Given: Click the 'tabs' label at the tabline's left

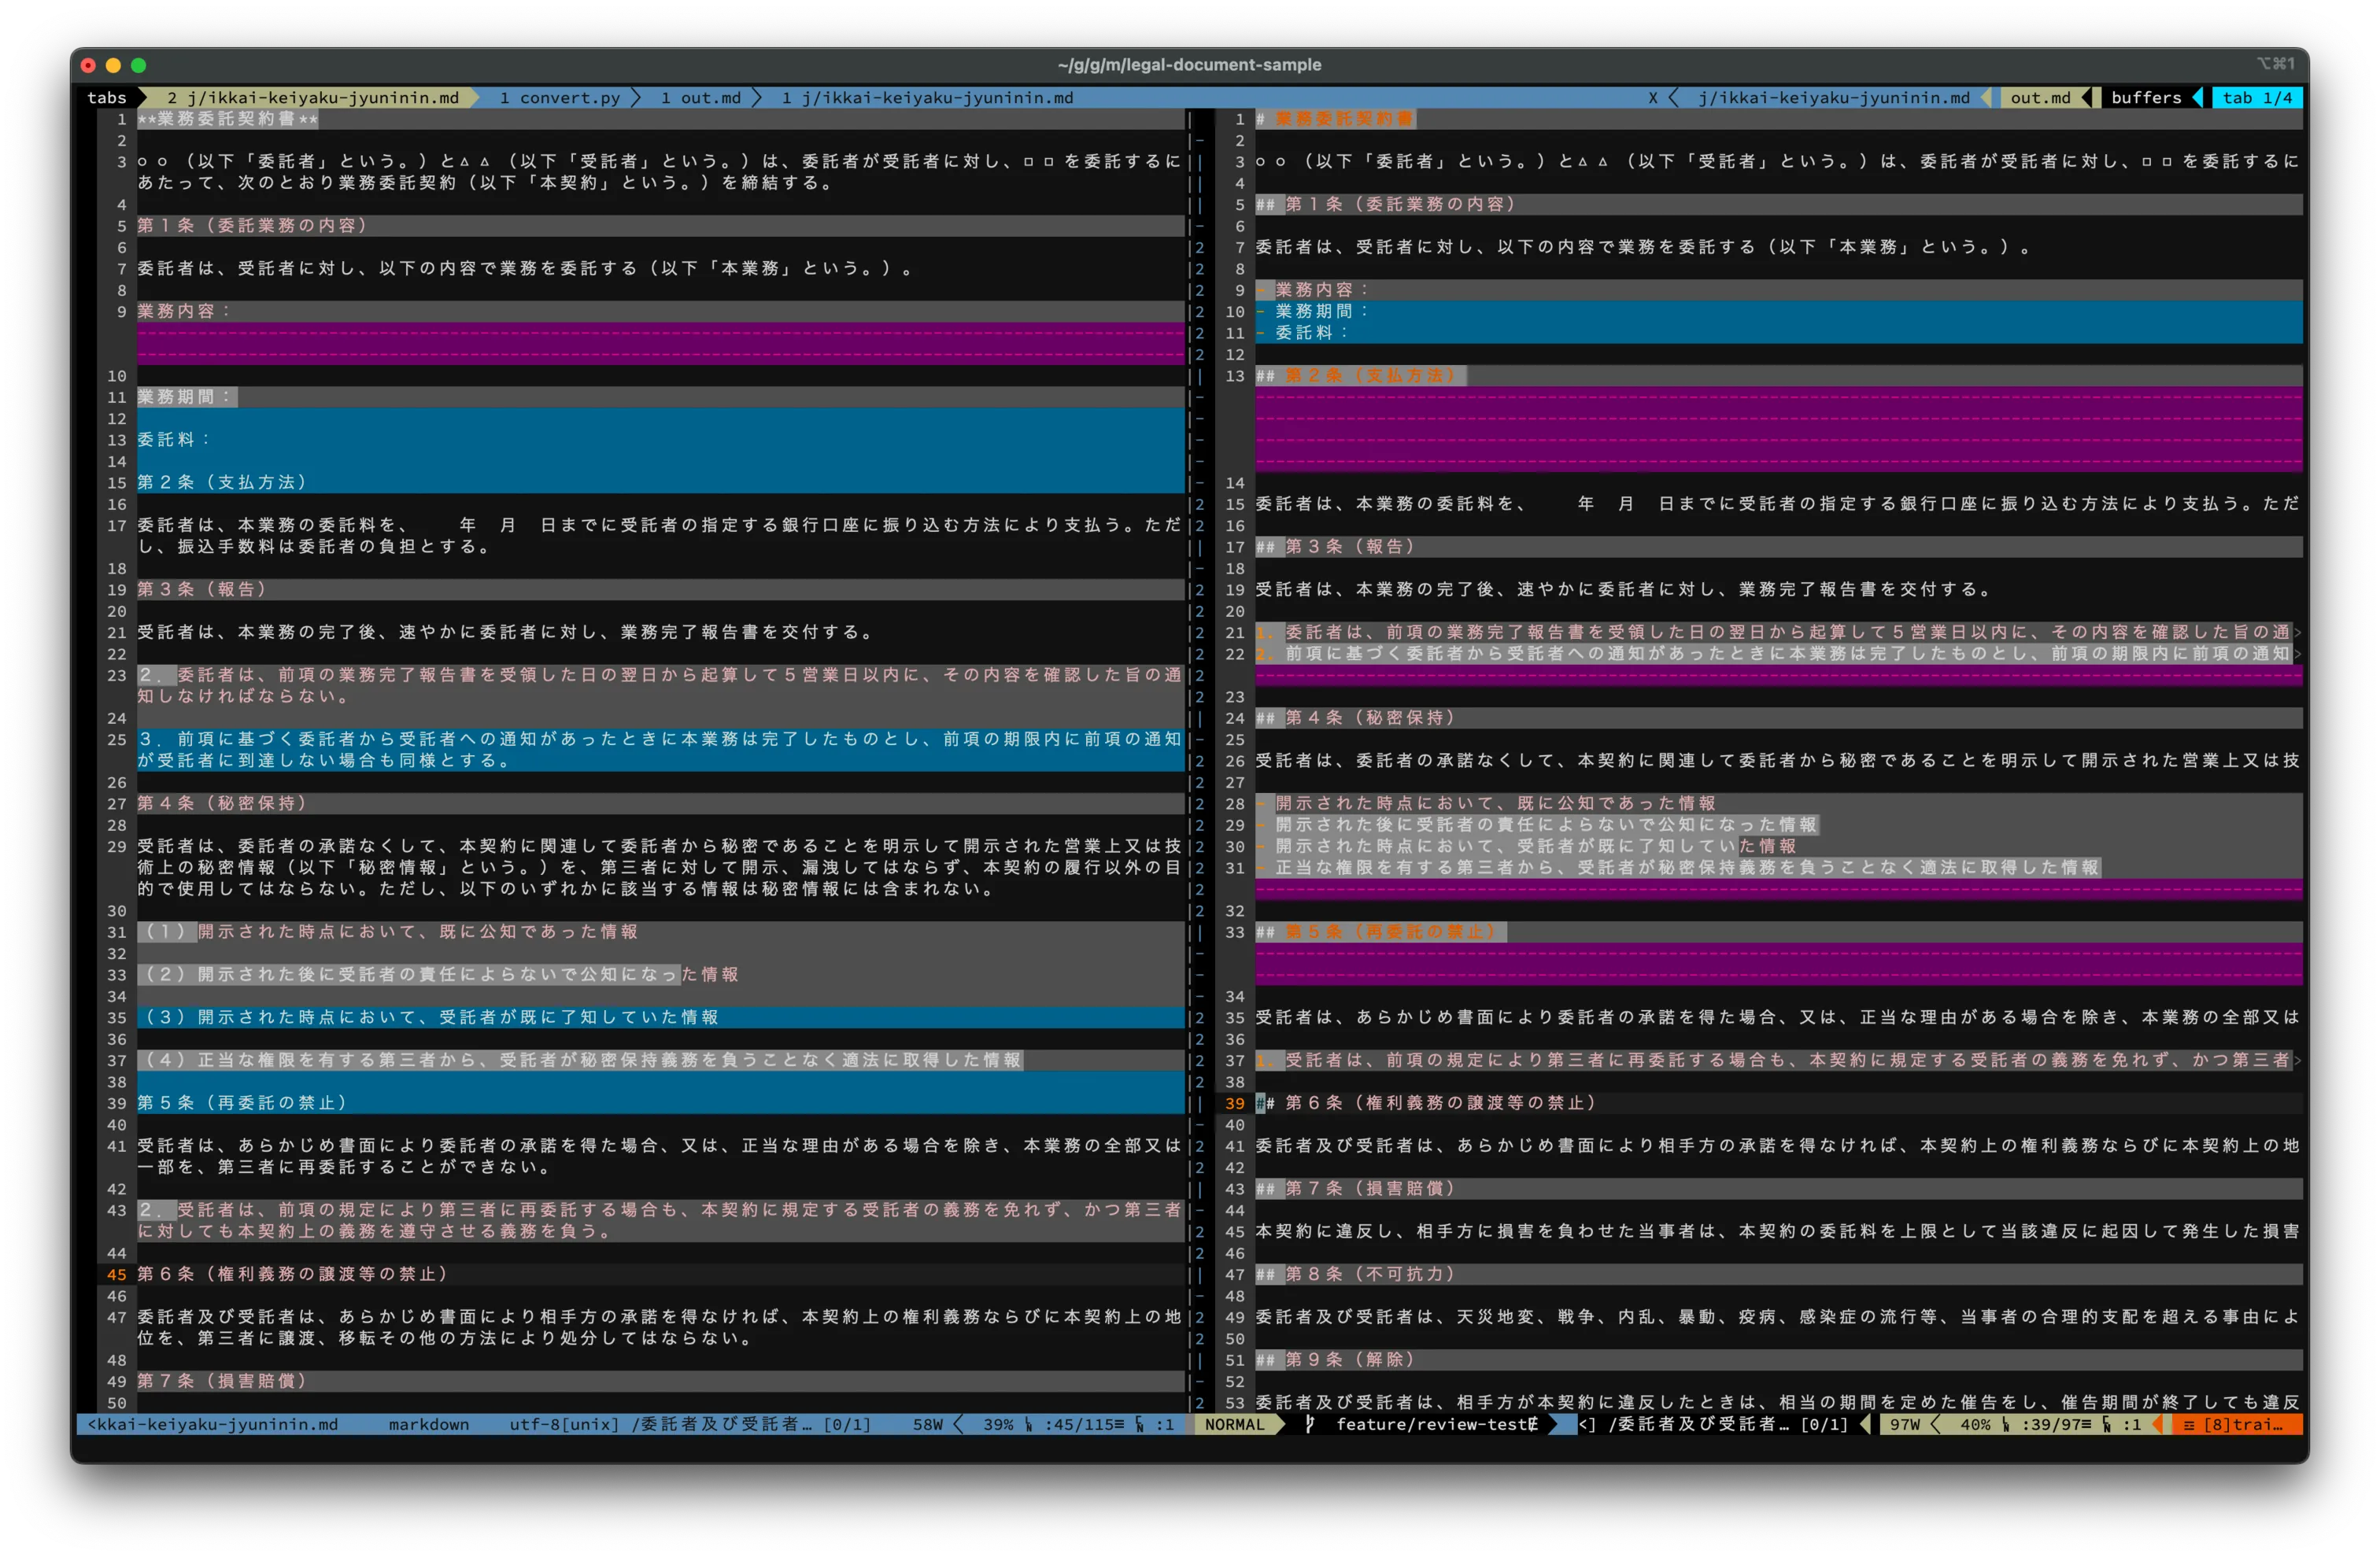Looking at the screenshot, I should [x=106, y=98].
